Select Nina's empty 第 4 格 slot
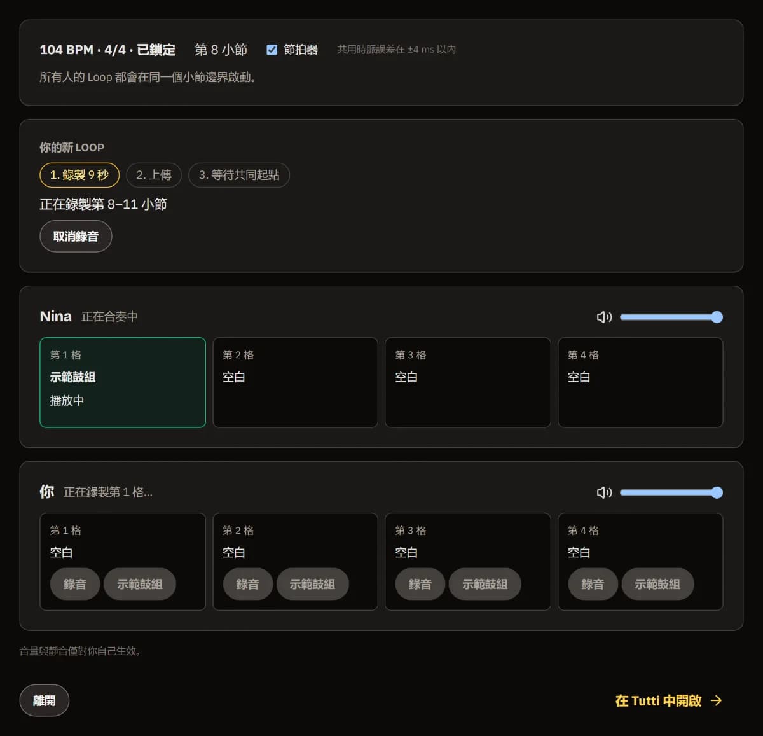 [640, 382]
